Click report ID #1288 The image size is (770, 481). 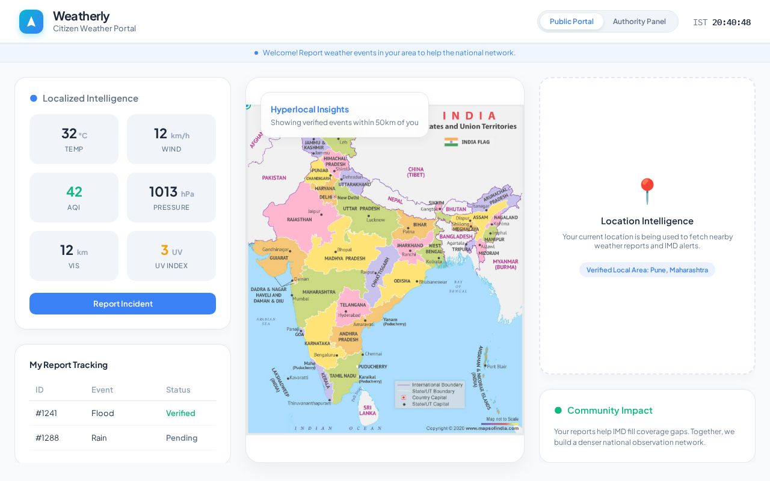tap(48, 438)
